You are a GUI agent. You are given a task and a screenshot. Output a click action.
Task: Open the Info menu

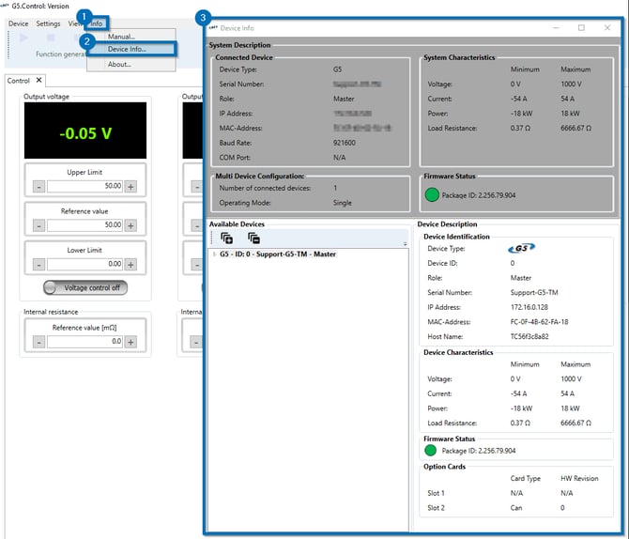tap(97, 23)
